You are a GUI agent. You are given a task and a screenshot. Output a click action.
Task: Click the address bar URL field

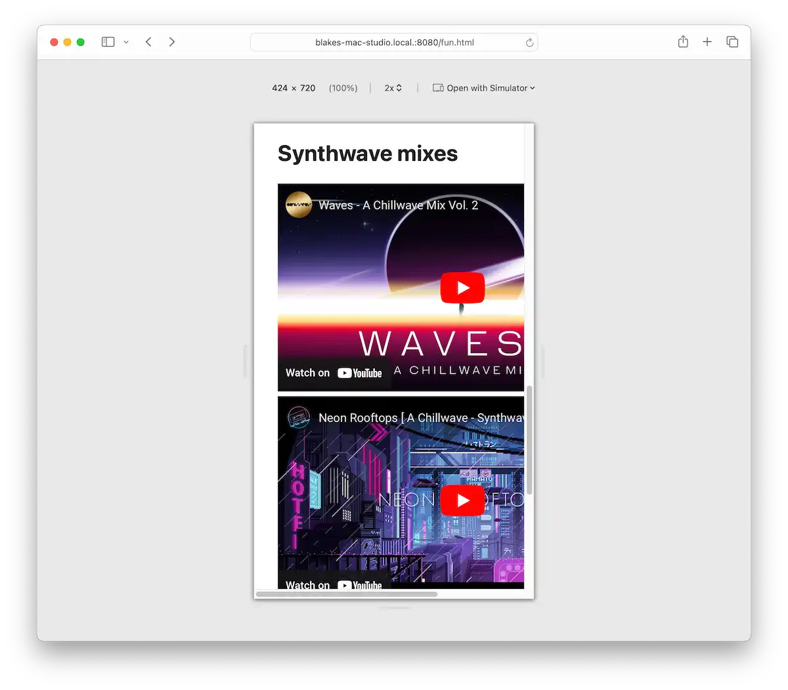click(x=394, y=42)
